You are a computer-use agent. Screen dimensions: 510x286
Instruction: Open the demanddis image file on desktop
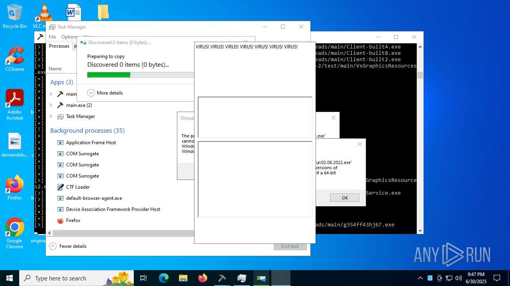point(15,145)
